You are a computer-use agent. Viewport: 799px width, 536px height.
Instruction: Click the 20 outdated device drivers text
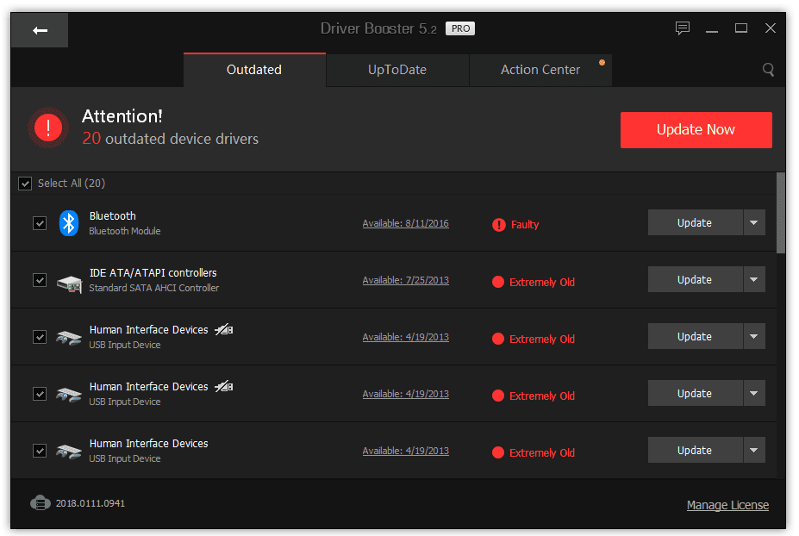170,139
